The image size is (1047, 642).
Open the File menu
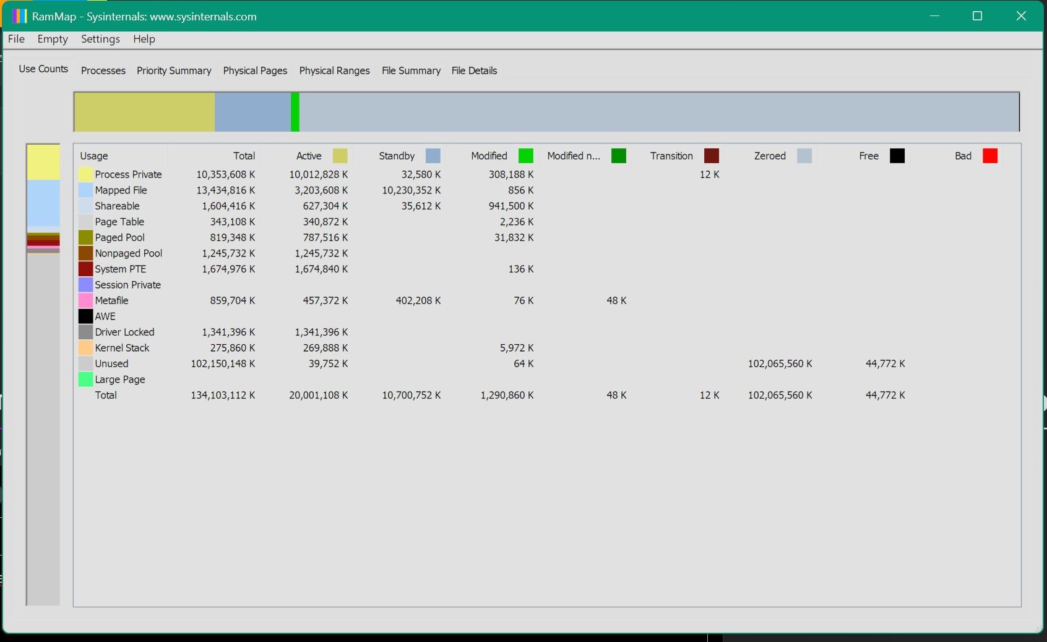(15, 39)
